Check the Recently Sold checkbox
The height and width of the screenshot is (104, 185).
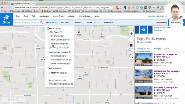tap(48, 73)
